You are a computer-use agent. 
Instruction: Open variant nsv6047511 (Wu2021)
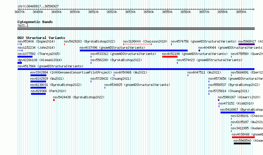(204, 72)
